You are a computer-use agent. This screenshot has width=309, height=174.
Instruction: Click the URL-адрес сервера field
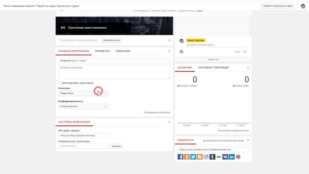83,135
